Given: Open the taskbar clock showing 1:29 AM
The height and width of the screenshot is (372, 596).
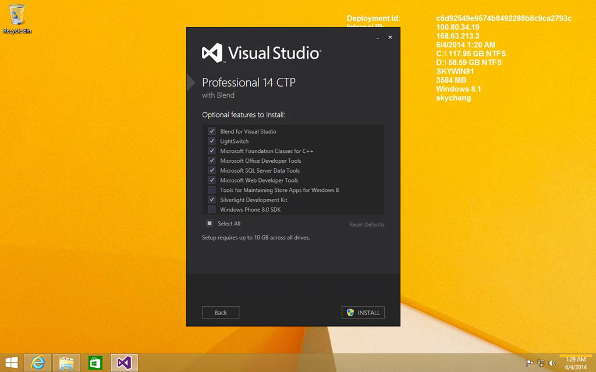Looking at the screenshot, I should [576, 363].
